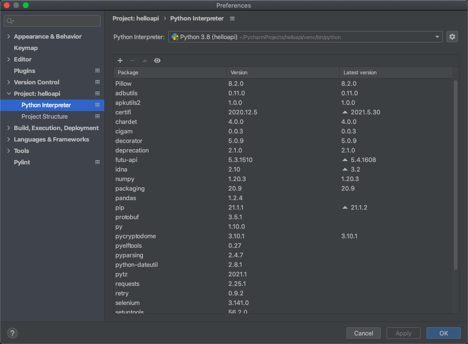The height and width of the screenshot is (344, 468).
Task: Expand the Appearance & Behavior section
Action: pos(9,37)
